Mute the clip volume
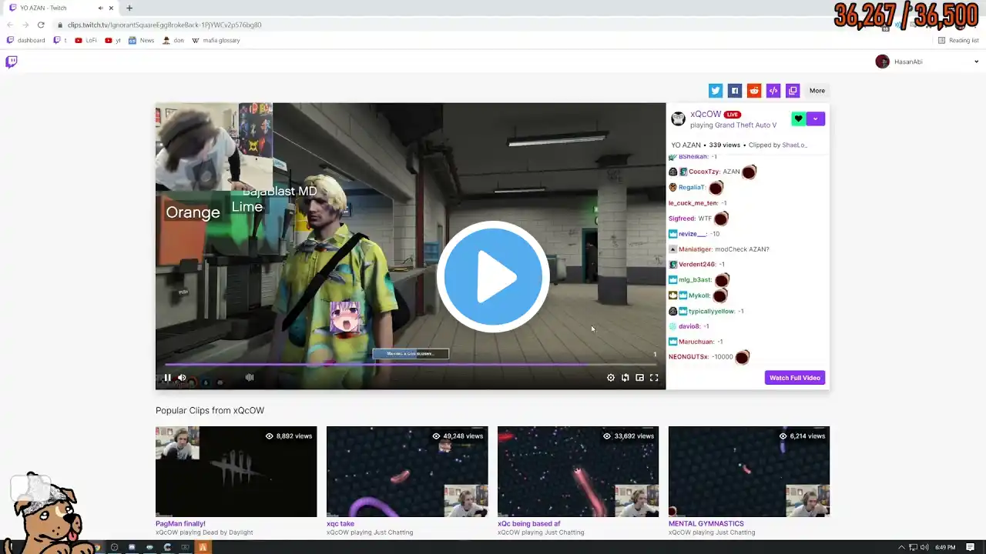986x554 pixels. 182,378
